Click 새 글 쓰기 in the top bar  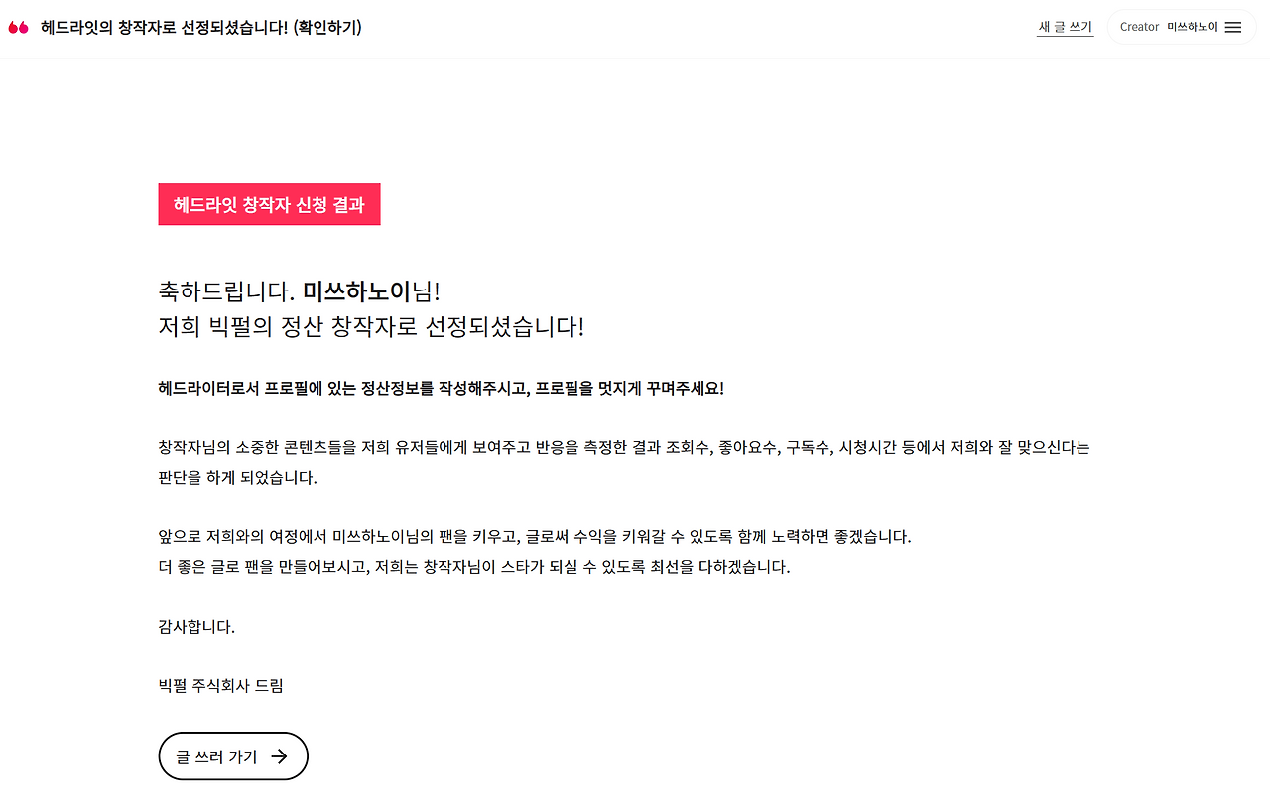pyautogui.click(x=1065, y=26)
